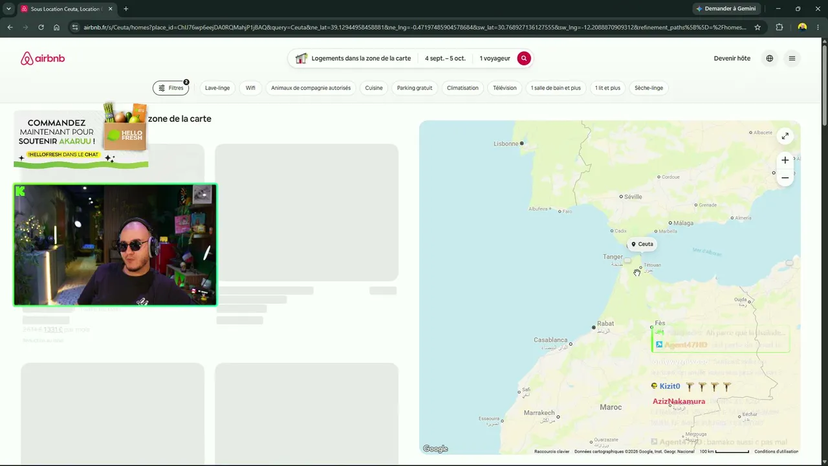Open the Filtres button
This screenshot has height=466, width=828.
point(171,88)
